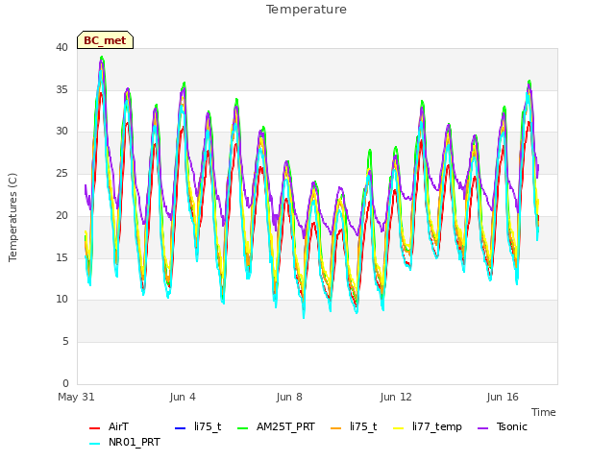This screenshot has width=615, height=461.
Task: Click the Temperature chart title
Action: 307,10
